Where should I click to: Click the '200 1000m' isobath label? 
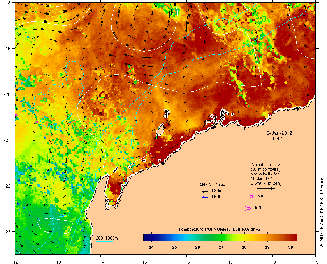click(x=107, y=238)
